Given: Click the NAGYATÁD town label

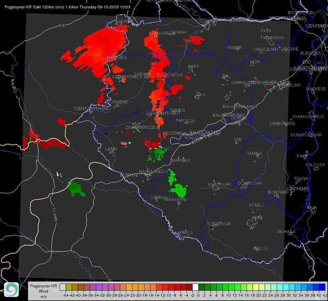Looking at the screenshot, I should click(176, 199).
